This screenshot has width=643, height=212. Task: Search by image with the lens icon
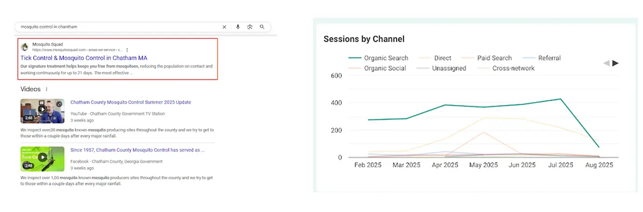250,27
